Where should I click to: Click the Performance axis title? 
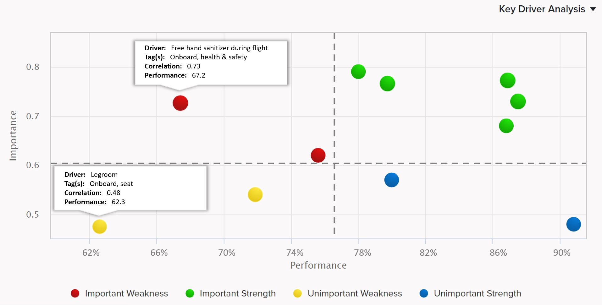click(318, 265)
